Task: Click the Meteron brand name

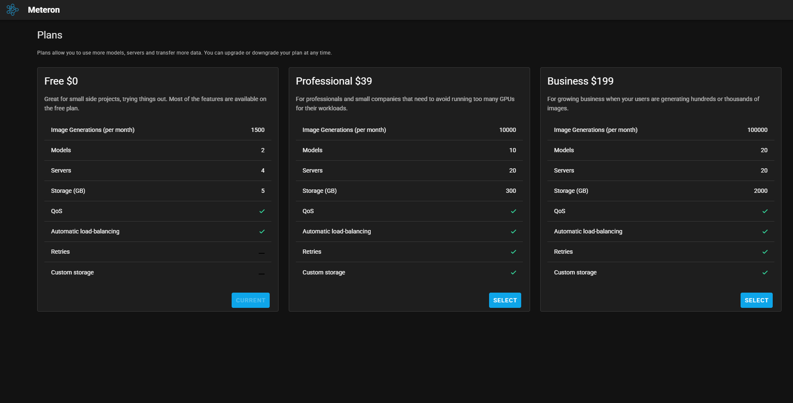Action: click(x=44, y=10)
